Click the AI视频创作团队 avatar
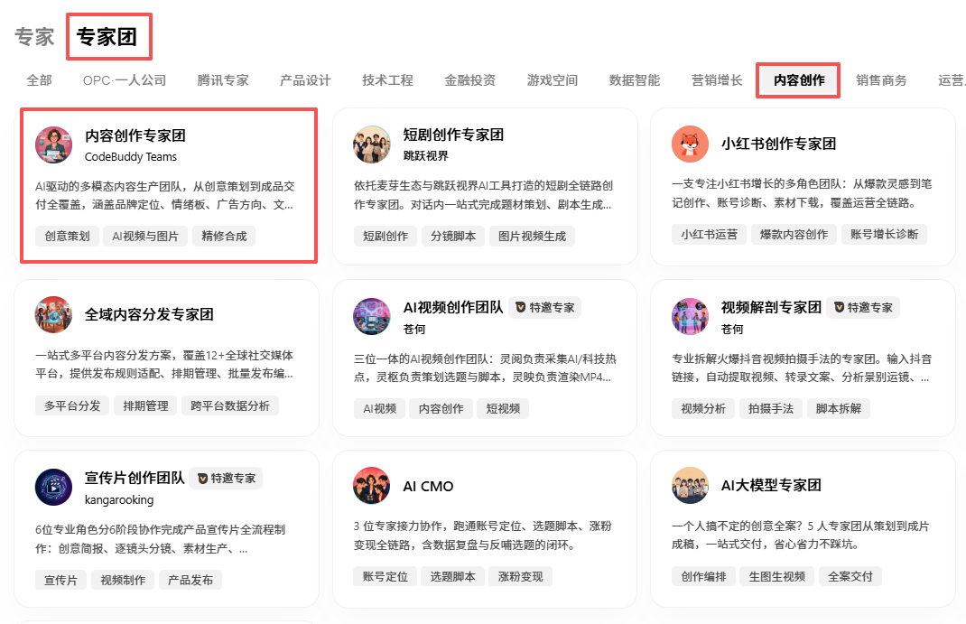Screen dimensions: 966x624 pyautogui.click(x=371, y=317)
